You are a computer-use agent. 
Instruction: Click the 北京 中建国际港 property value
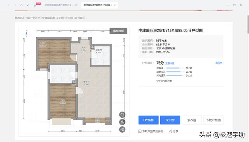165,48
